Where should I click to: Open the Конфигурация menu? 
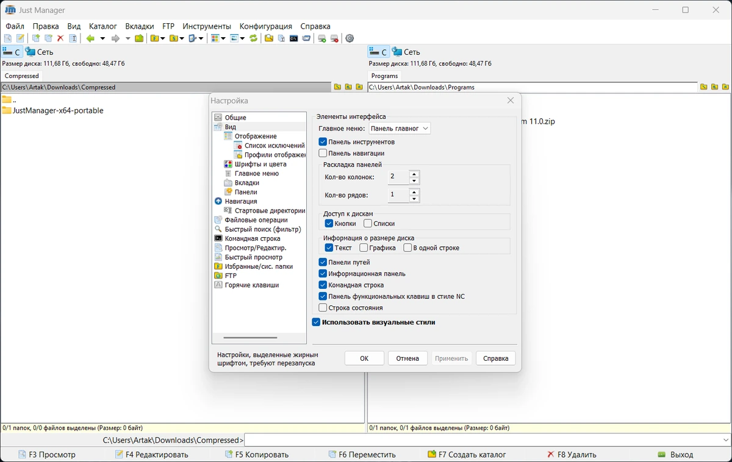click(x=266, y=26)
